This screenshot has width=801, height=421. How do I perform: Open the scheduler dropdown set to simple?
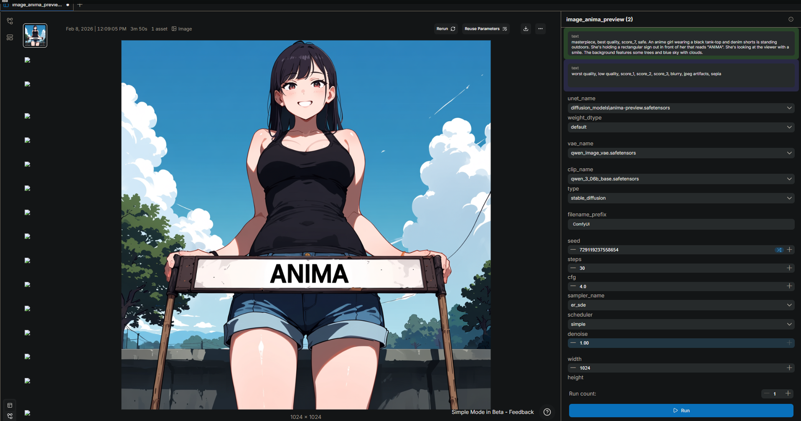coord(681,324)
